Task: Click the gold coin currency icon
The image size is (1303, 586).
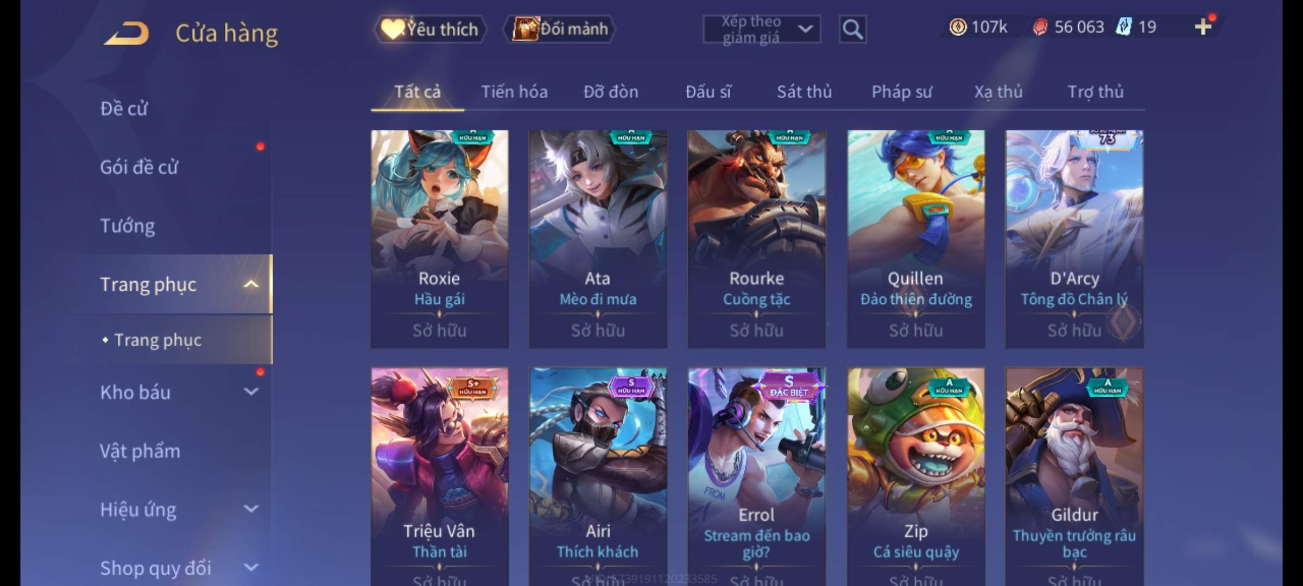Action: click(958, 27)
